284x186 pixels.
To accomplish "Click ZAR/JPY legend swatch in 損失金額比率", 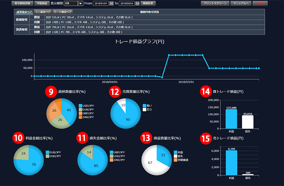I will [111, 160].
